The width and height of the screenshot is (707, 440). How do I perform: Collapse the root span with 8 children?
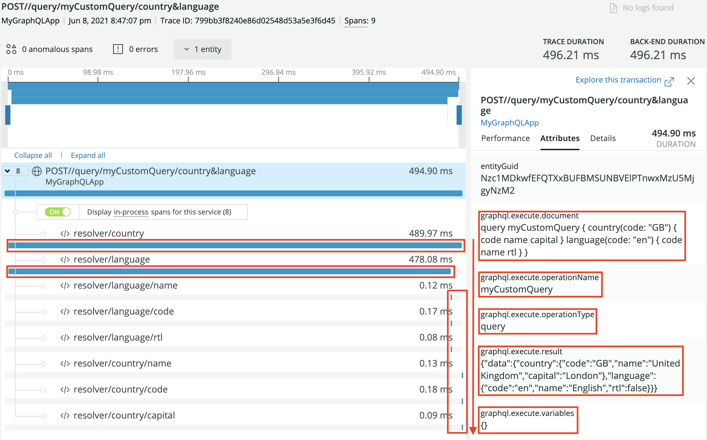(x=8, y=171)
